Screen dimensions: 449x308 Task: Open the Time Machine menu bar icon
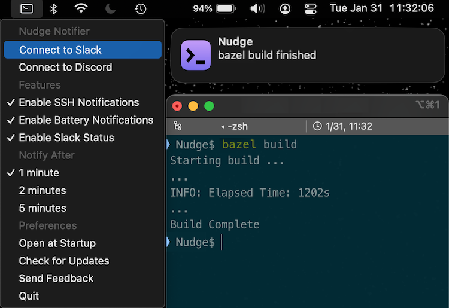pos(140,8)
